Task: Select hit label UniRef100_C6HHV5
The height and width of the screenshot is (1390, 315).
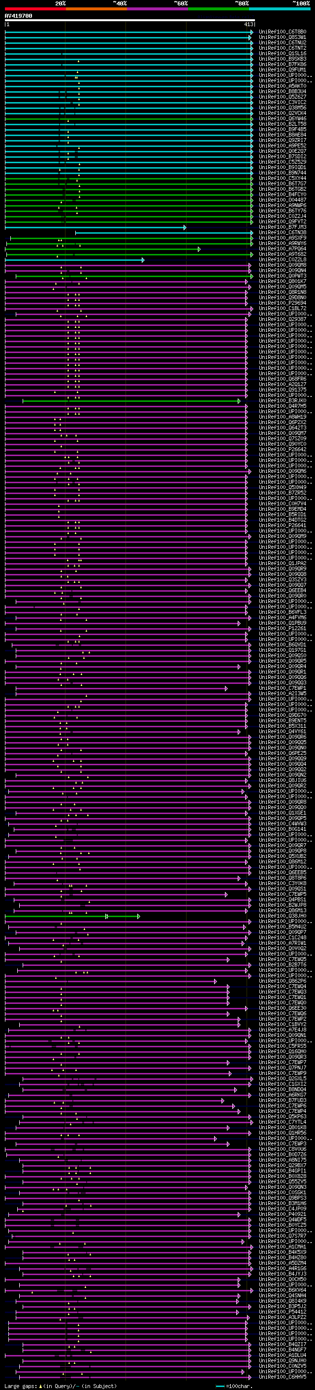Action: tap(283, 1377)
